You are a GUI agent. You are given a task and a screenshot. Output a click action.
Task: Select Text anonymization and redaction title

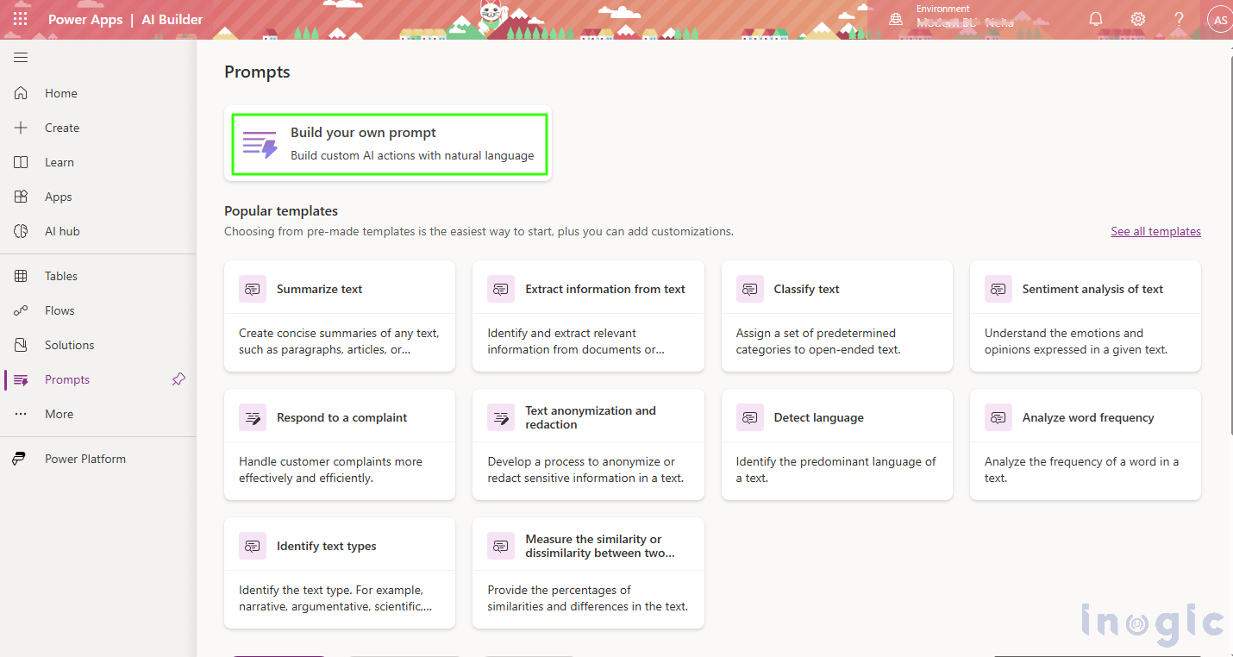[x=591, y=417]
